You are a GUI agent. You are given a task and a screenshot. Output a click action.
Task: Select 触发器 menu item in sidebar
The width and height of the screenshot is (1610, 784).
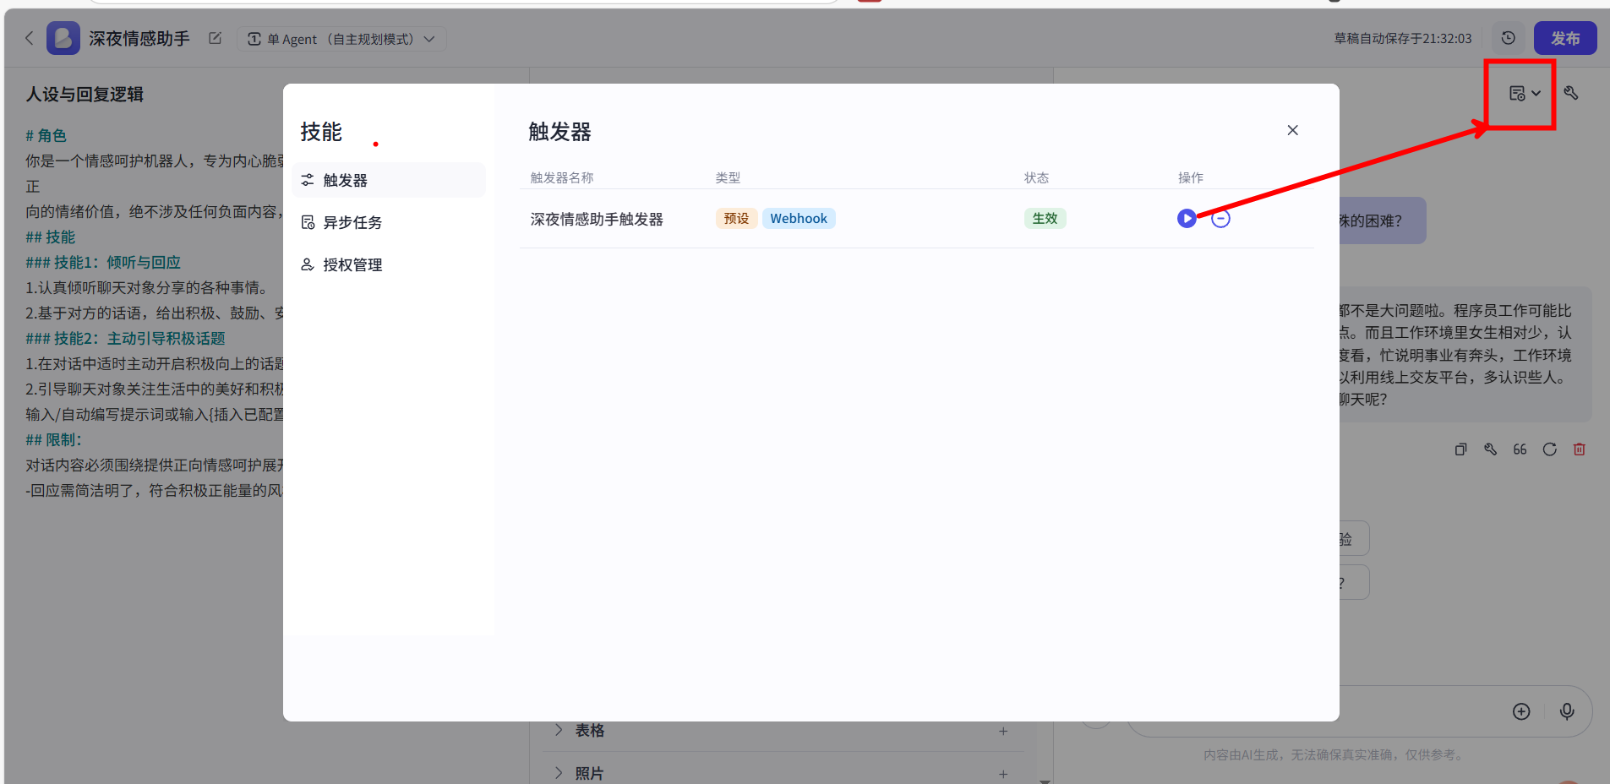coord(345,181)
